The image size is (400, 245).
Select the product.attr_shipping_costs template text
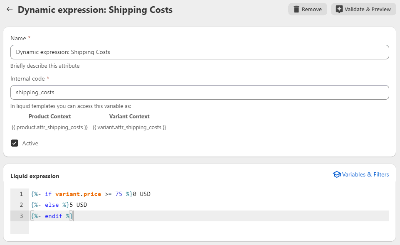tap(50, 127)
